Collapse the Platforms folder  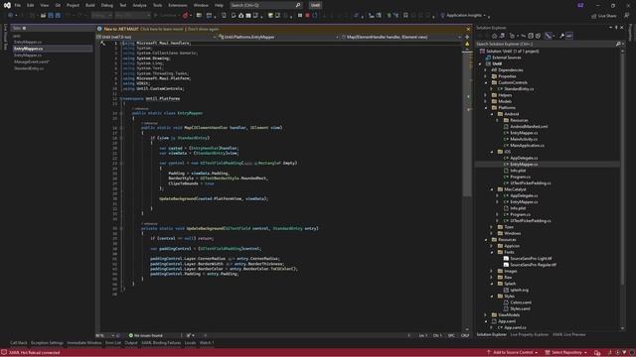click(x=486, y=108)
